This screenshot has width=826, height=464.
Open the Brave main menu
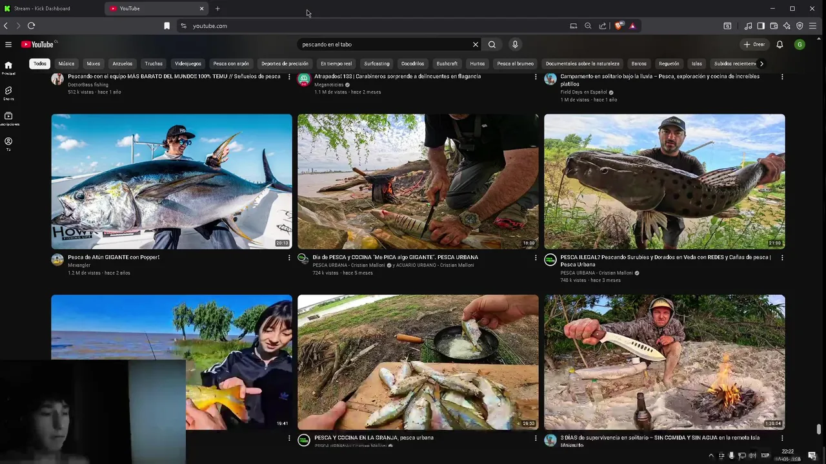click(x=812, y=26)
